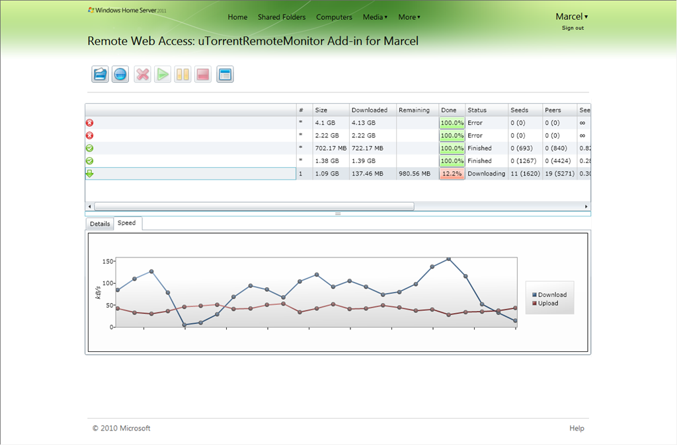Sort by the # column header

click(304, 110)
